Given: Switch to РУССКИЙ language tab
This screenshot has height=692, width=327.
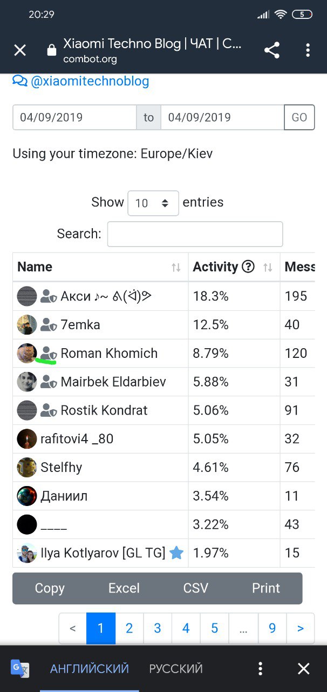Looking at the screenshot, I should (176, 669).
